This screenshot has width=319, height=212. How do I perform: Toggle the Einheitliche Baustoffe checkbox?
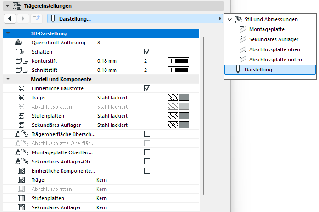tap(147, 88)
